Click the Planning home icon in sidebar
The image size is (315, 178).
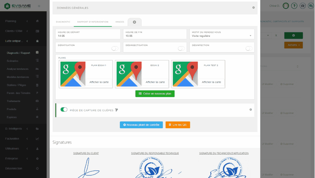point(37,21)
